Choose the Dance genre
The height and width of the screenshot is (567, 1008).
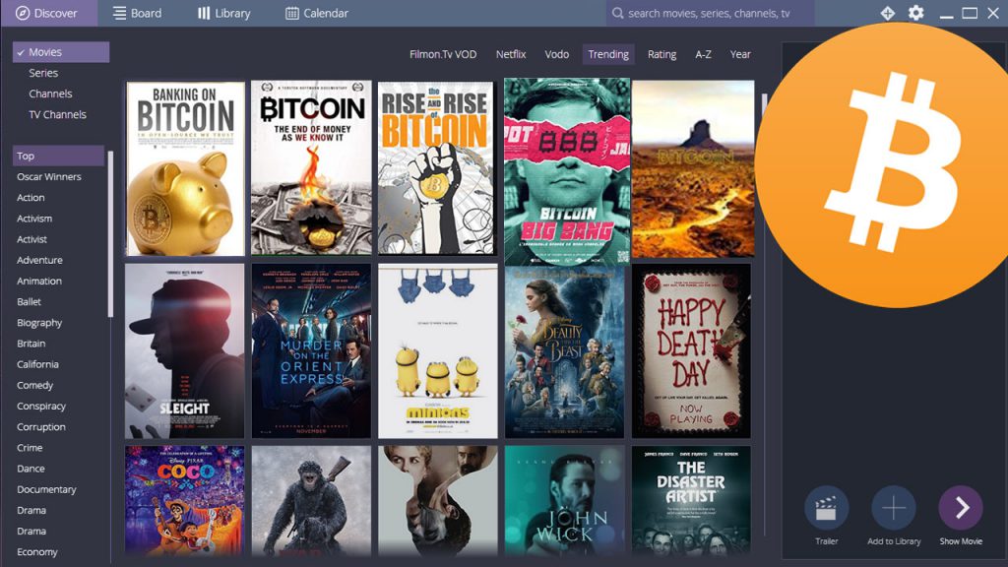(31, 469)
